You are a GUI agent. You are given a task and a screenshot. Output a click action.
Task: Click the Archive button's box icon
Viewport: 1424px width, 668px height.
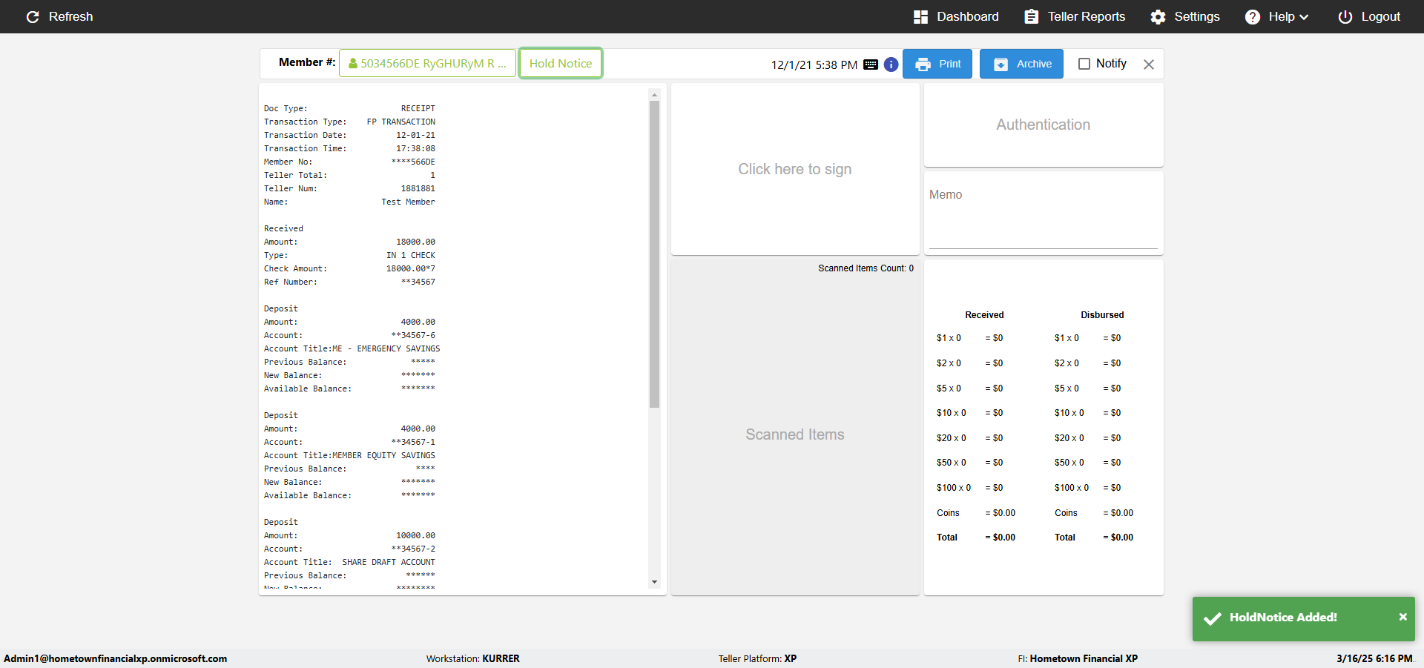[1001, 65]
